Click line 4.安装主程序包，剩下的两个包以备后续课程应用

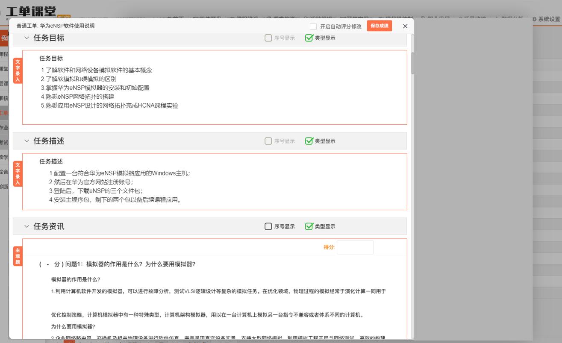click(x=115, y=199)
